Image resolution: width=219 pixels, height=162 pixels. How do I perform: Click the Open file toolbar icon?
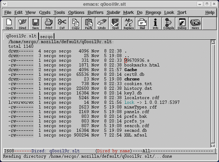[x=9, y=24]
